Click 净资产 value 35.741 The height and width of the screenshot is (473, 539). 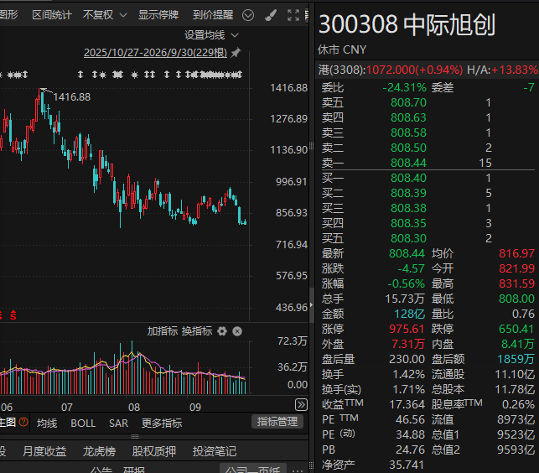(407, 465)
